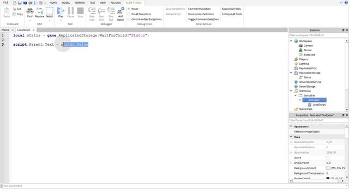Open the FILE menu
Image resolution: width=349 pixels, height=196 pixels.
click(6, 3)
